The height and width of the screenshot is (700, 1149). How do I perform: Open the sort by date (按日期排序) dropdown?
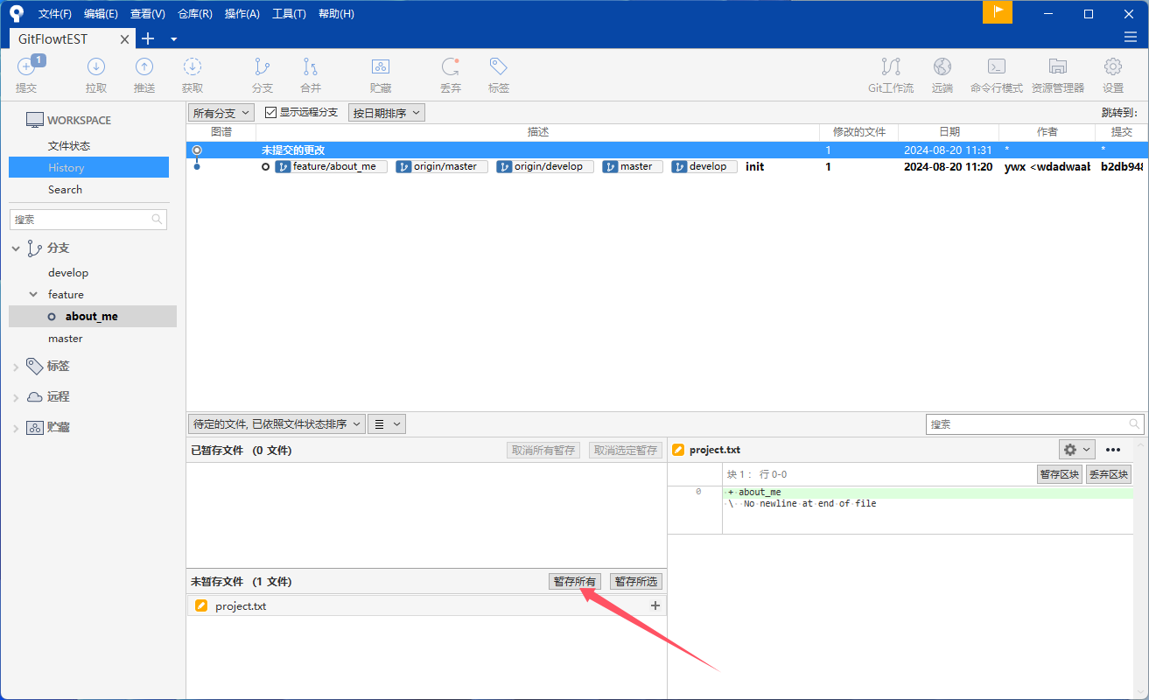click(x=386, y=113)
